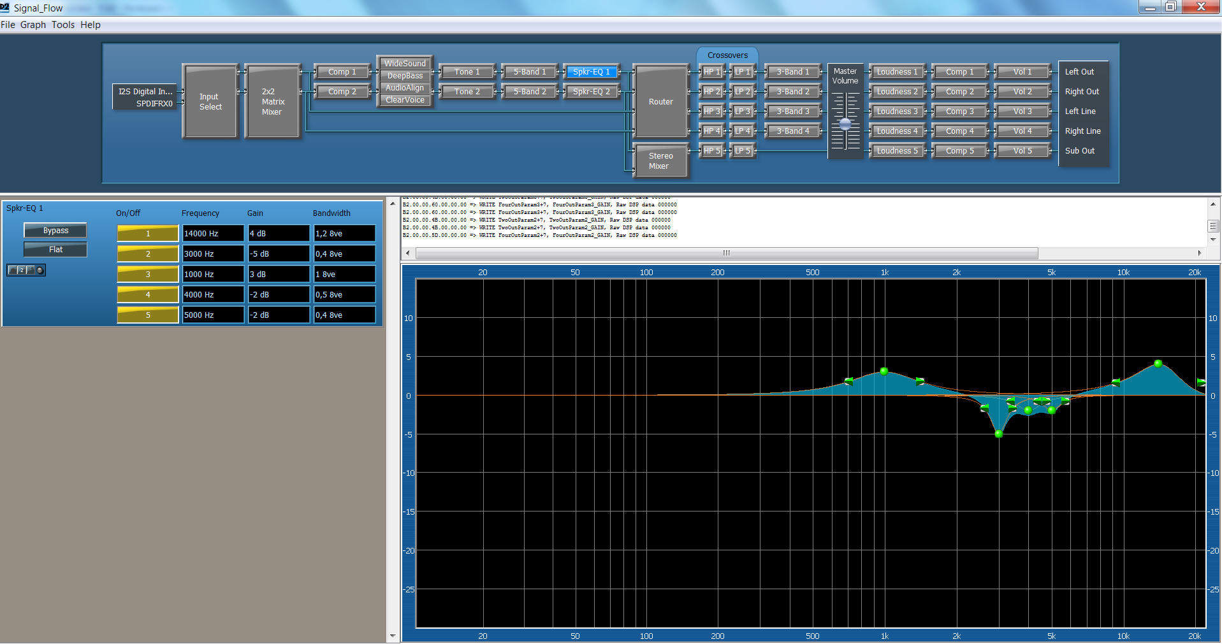Click the small knob icon below Flat

40,271
